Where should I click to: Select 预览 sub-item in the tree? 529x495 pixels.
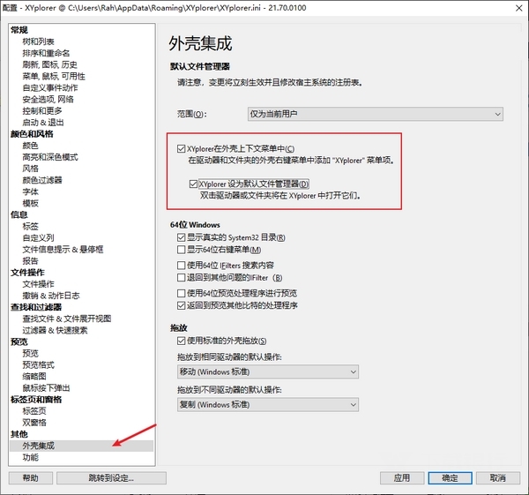point(30,353)
